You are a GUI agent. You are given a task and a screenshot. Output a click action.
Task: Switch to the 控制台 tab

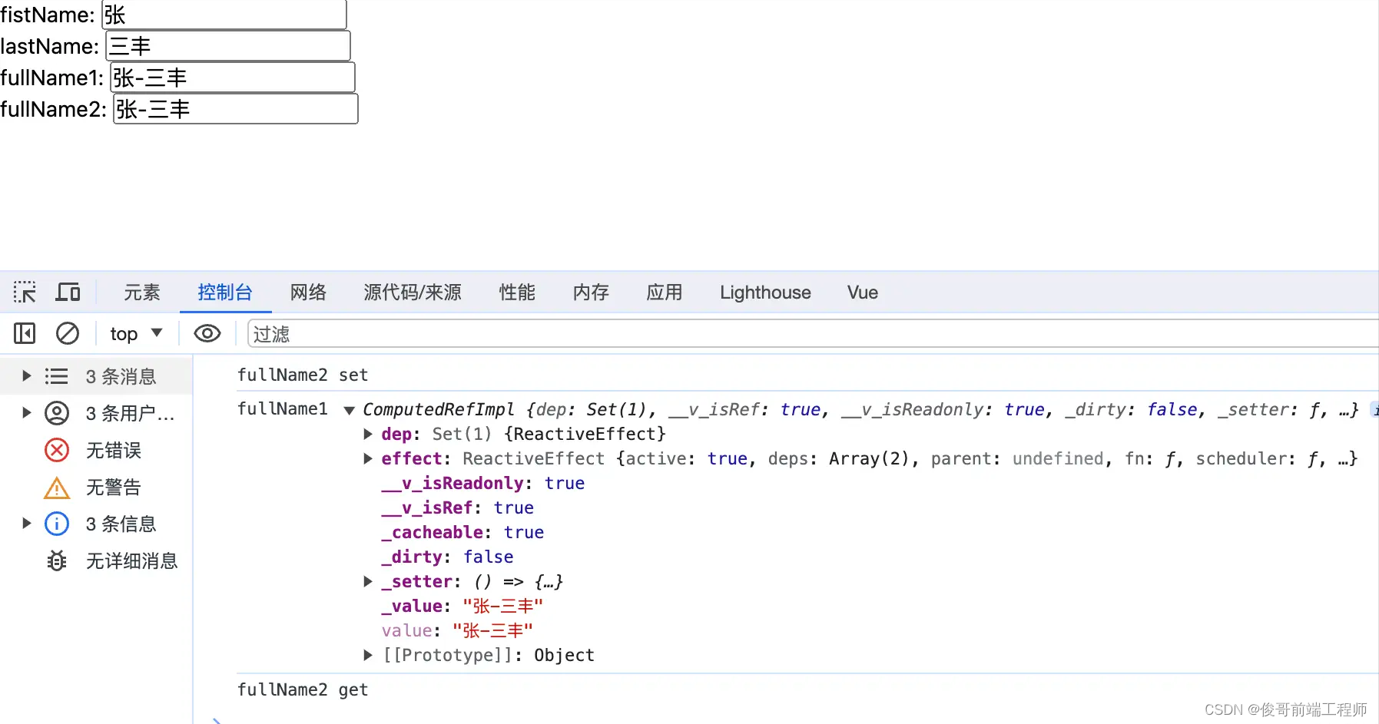click(225, 293)
